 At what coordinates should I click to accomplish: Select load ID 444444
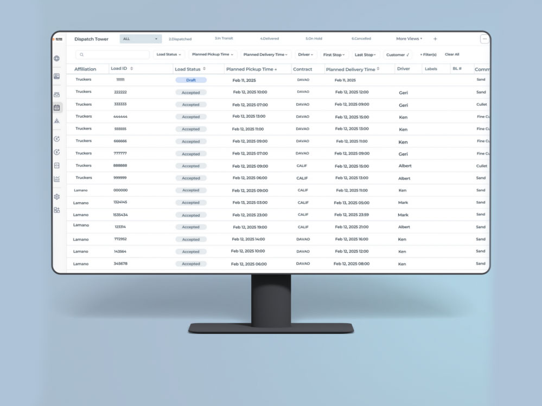coord(120,117)
